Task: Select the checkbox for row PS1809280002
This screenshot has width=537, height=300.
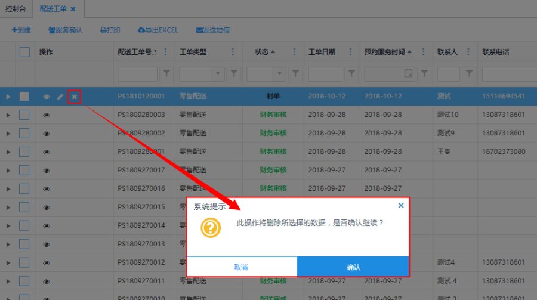Action: tap(24, 133)
